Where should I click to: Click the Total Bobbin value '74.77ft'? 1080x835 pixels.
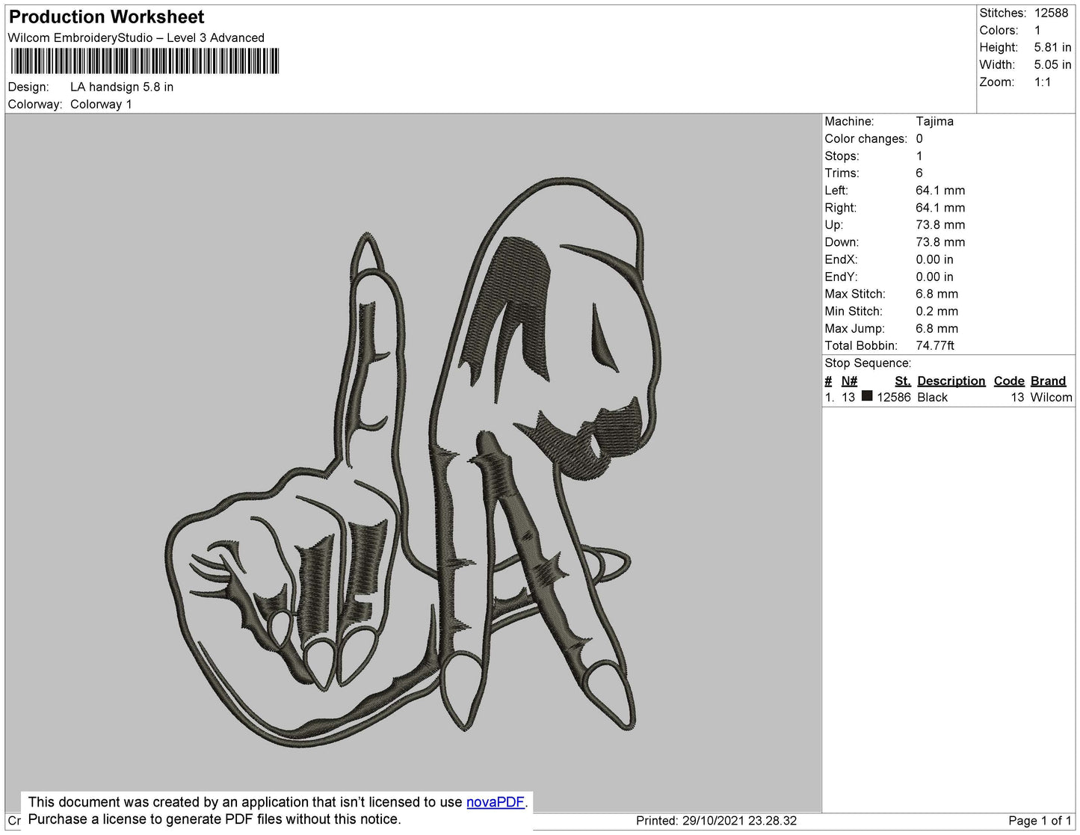coord(935,345)
